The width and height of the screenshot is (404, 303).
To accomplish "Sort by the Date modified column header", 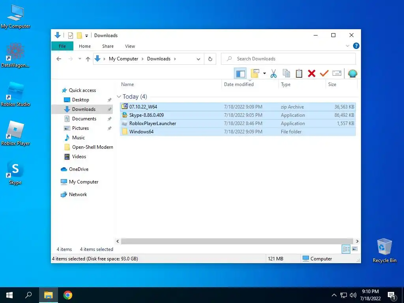I will (250, 84).
